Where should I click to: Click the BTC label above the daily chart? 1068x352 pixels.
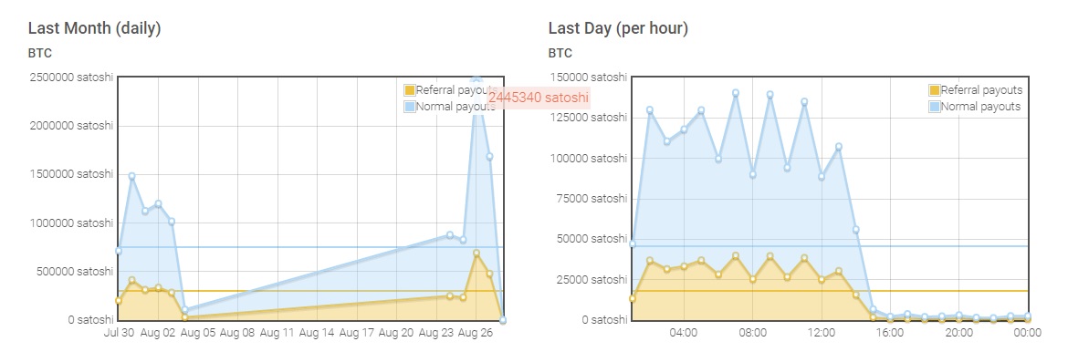tap(39, 53)
